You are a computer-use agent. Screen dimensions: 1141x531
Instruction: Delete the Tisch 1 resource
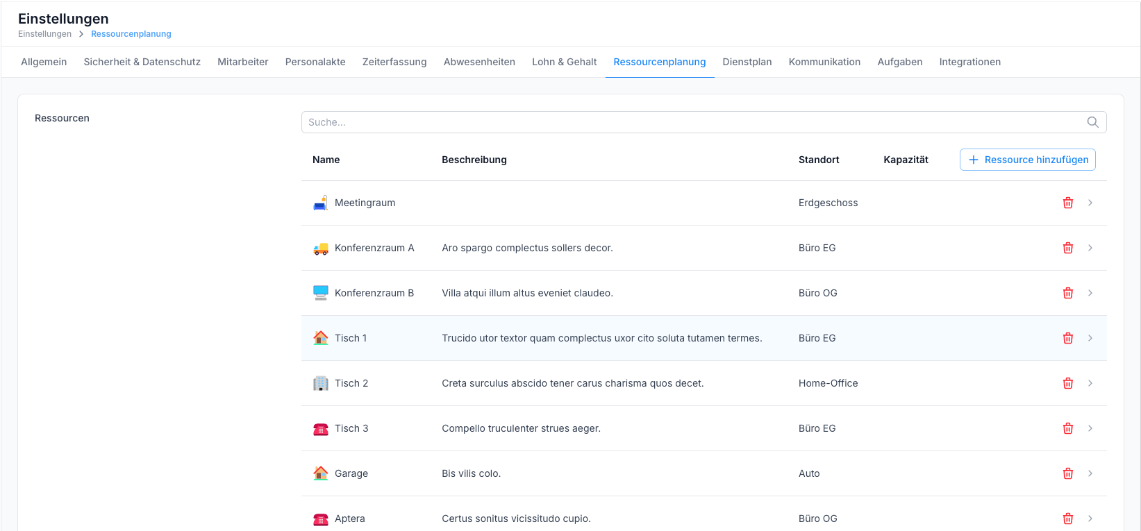[1068, 338]
